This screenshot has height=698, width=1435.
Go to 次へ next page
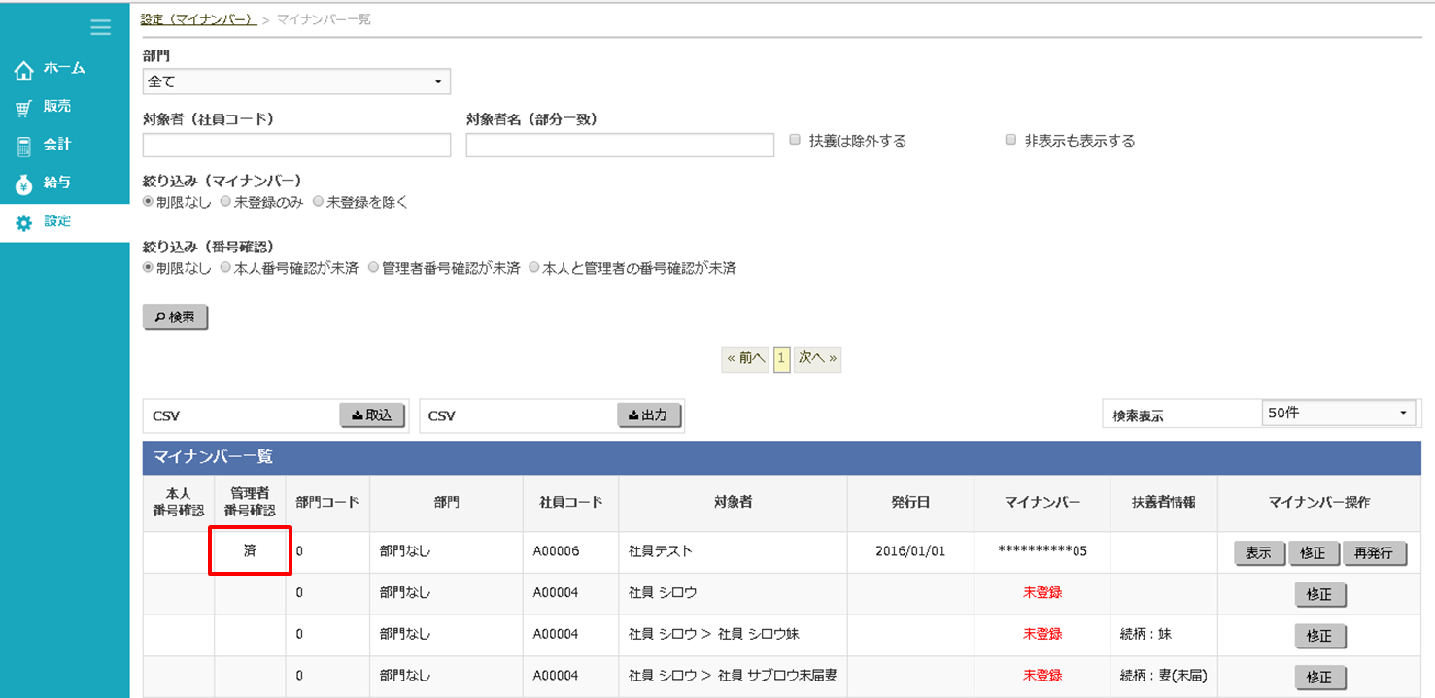(817, 358)
